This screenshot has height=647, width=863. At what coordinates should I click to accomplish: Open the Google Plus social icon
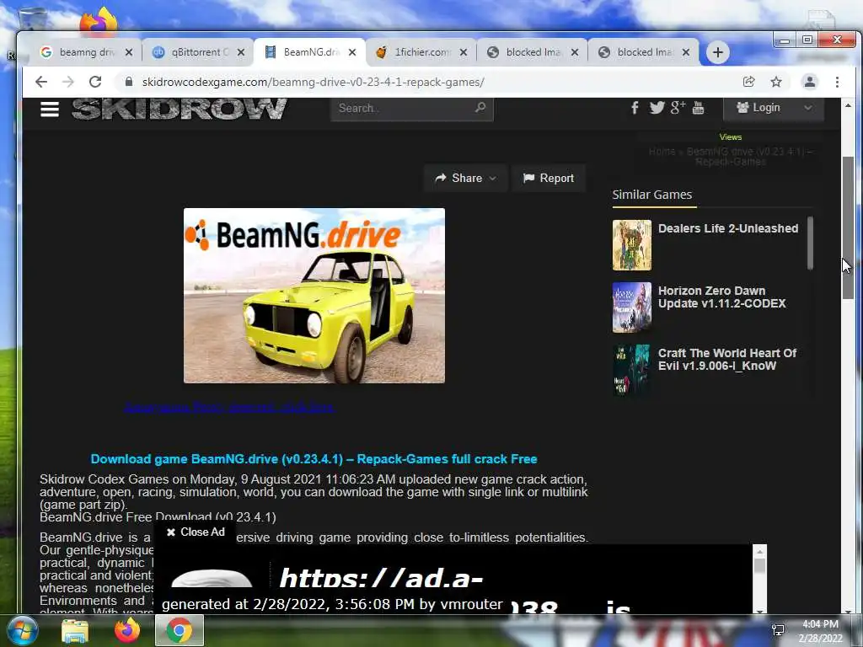point(678,107)
